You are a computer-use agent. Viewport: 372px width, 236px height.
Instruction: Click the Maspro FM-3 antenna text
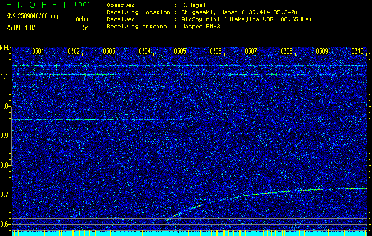coord(200,27)
